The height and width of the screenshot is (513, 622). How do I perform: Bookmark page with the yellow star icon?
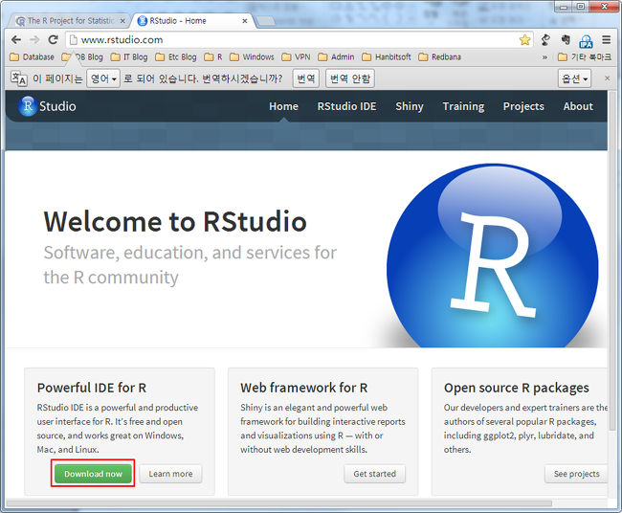point(524,39)
